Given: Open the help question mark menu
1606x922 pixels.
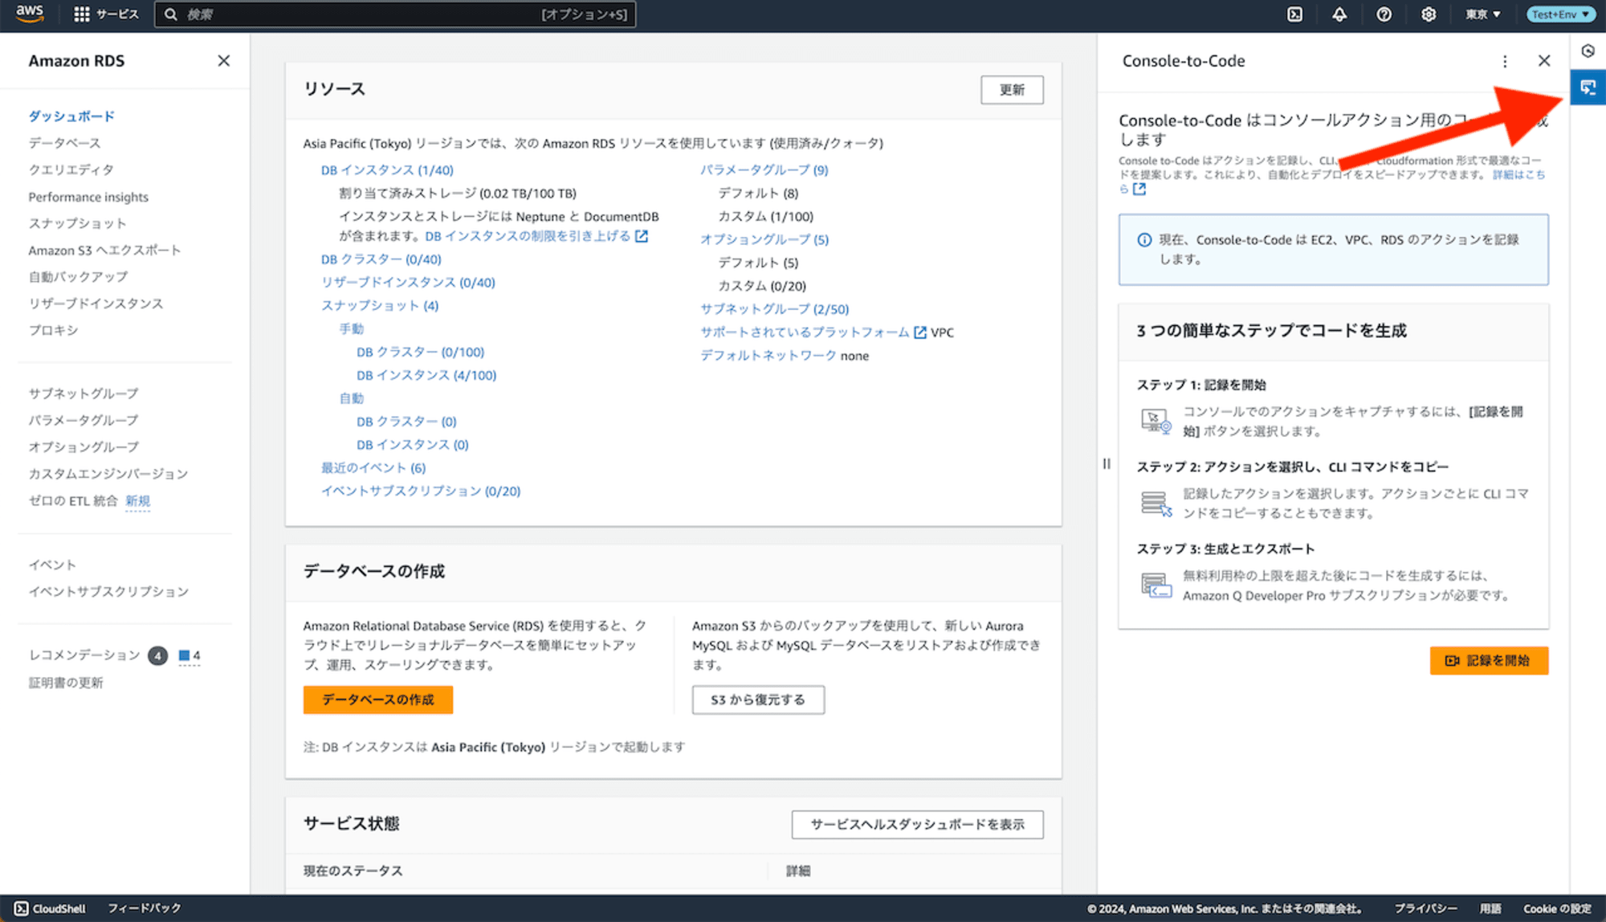Looking at the screenshot, I should 1384,14.
